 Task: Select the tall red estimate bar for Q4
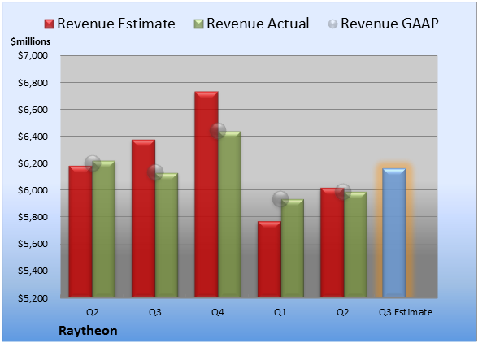click(x=206, y=194)
